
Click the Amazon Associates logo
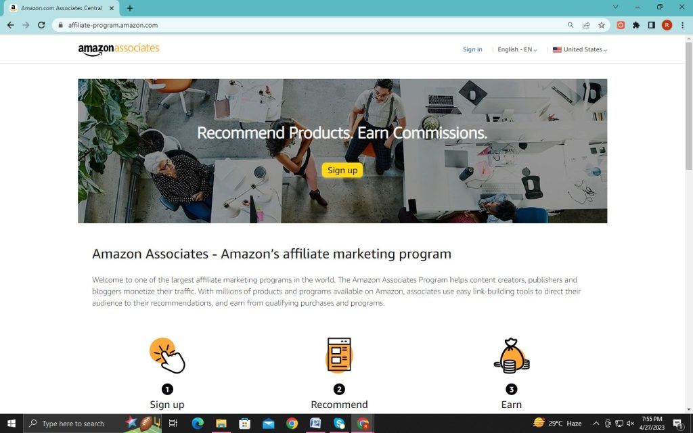click(118, 49)
